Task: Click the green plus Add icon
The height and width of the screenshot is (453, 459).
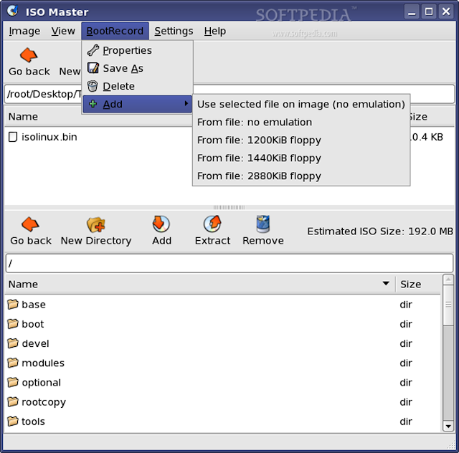Action: pyautogui.click(x=93, y=104)
